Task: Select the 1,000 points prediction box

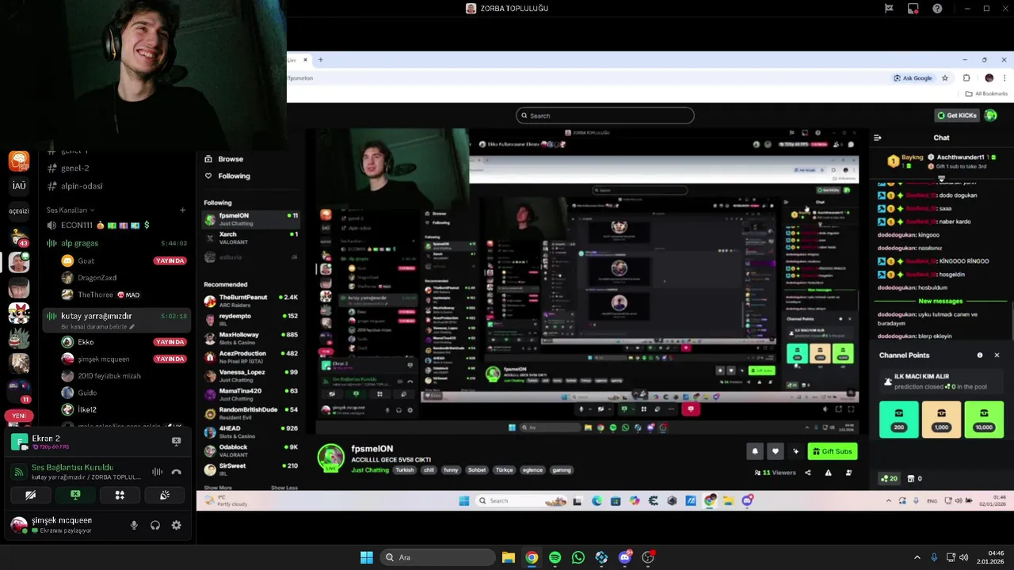Action: point(941,420)
